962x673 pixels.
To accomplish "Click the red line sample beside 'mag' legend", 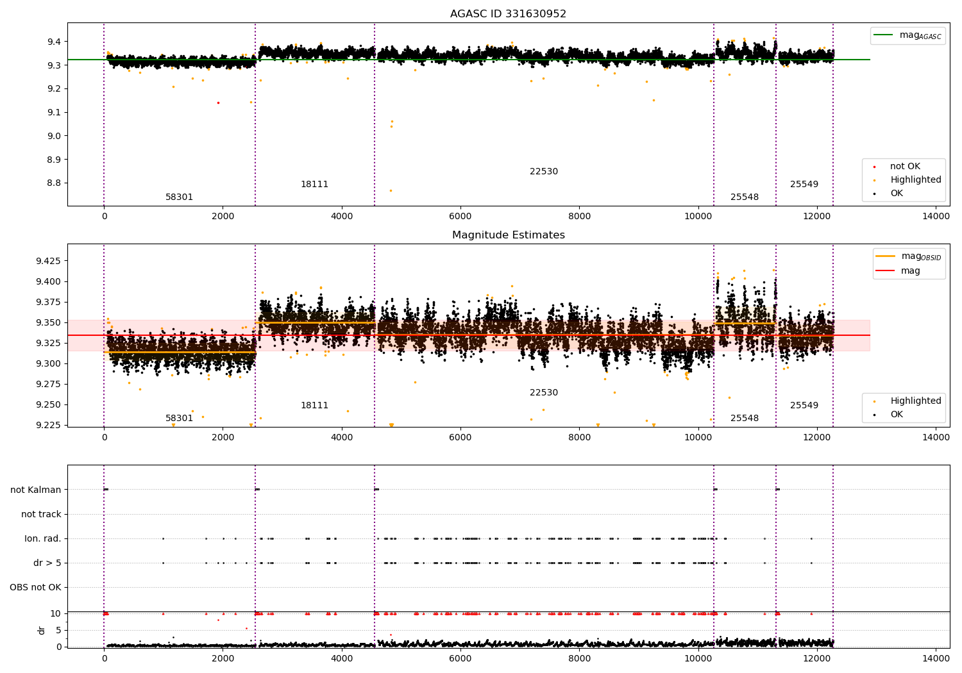I will pos(885,270).
